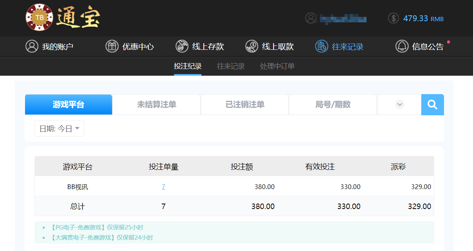The height and width of the screenshot is (251, 473).
Task: Open the 处理中订单 tab
Action: click(x=277, y=66)
